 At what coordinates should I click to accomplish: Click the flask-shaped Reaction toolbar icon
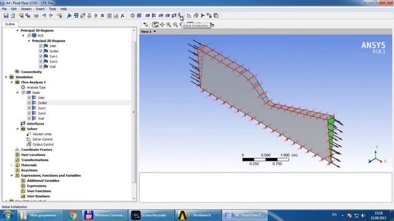(89, 15)
